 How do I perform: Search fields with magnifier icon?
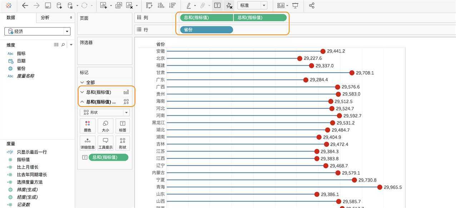[x=63, y=45]
